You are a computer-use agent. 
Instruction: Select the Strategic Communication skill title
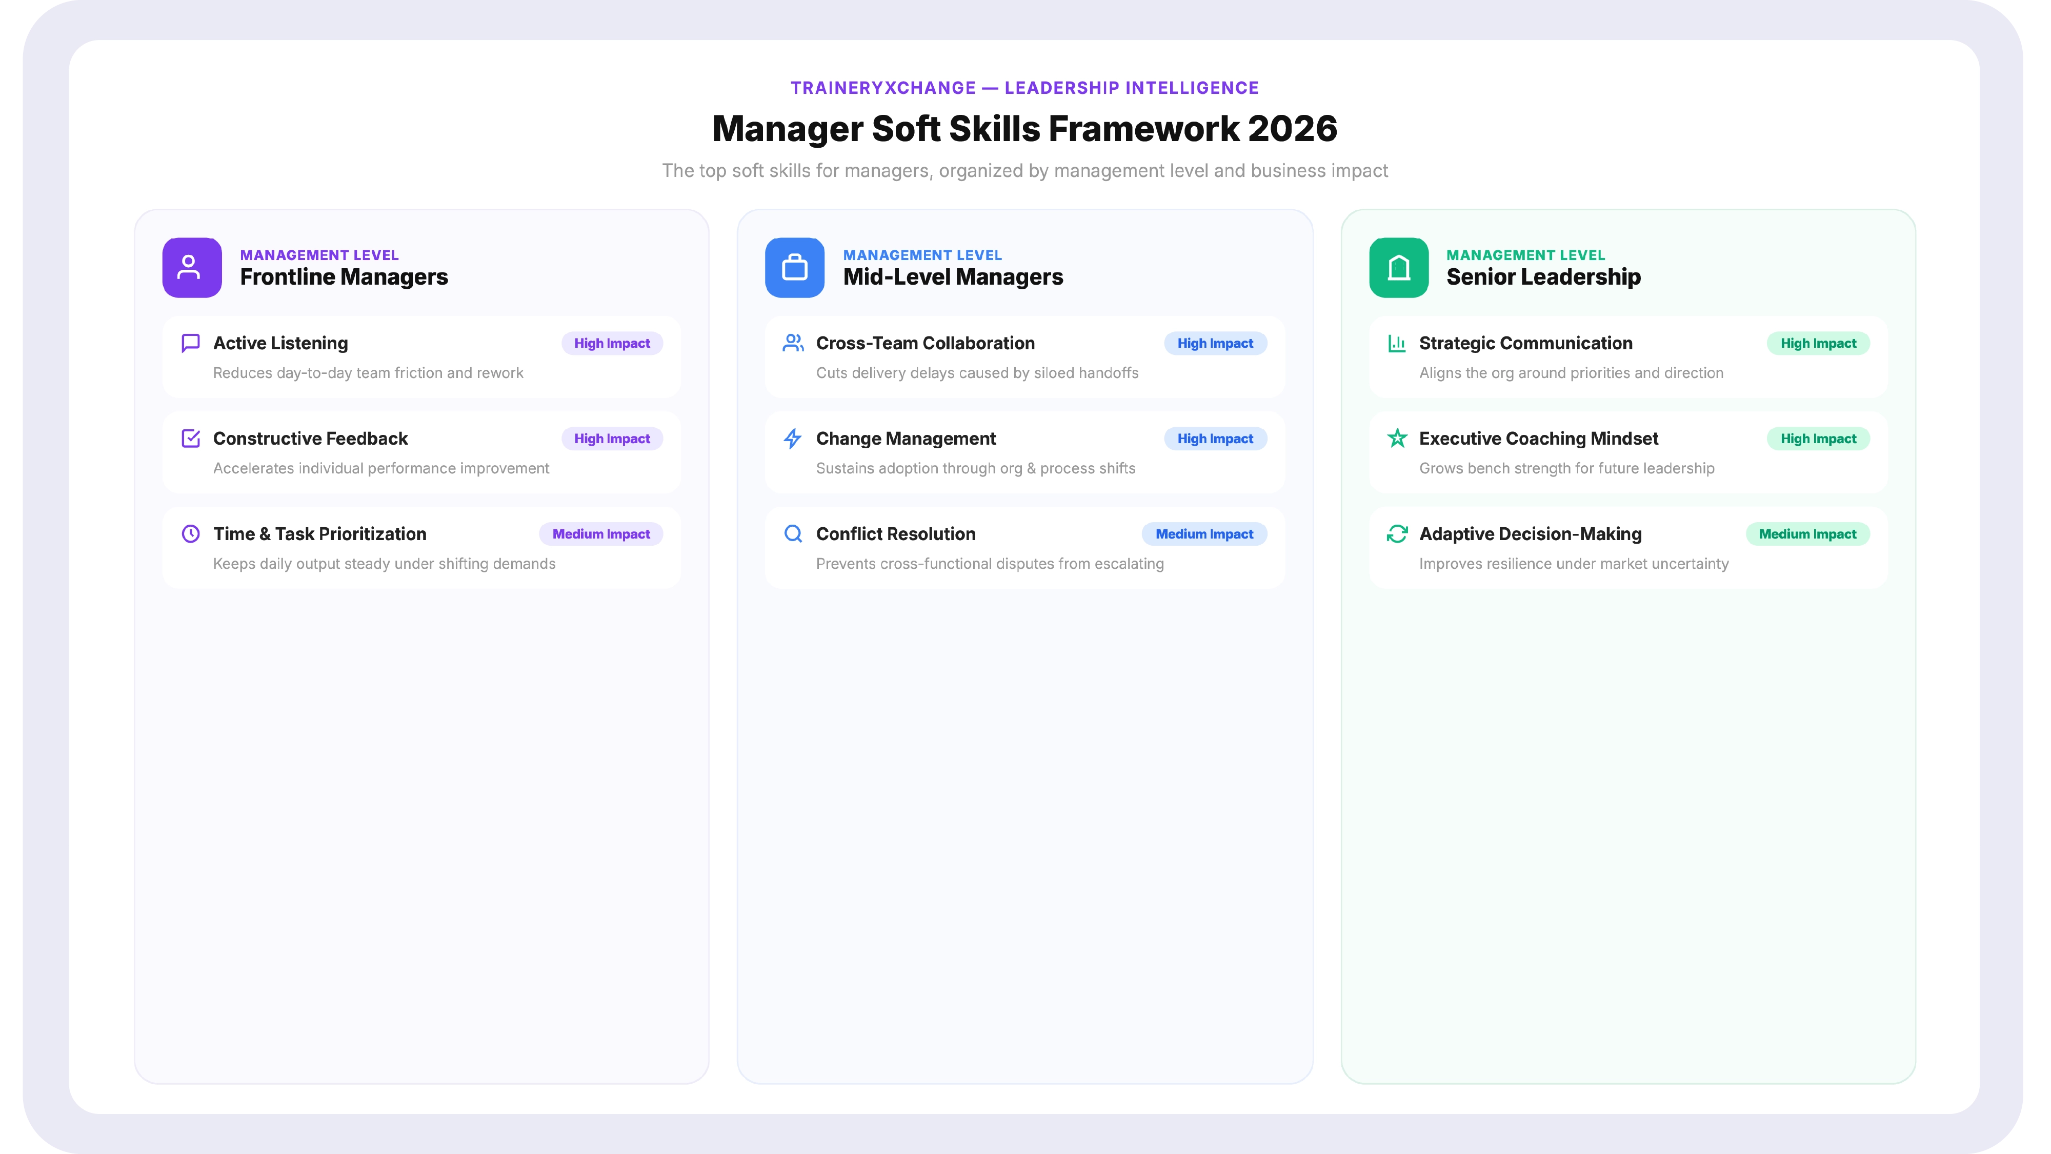coord(1525,343)
